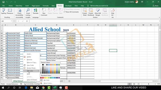Expand the Name Box dropdown
This screenshot has width=161, height=90.
[x=11, y=21]
